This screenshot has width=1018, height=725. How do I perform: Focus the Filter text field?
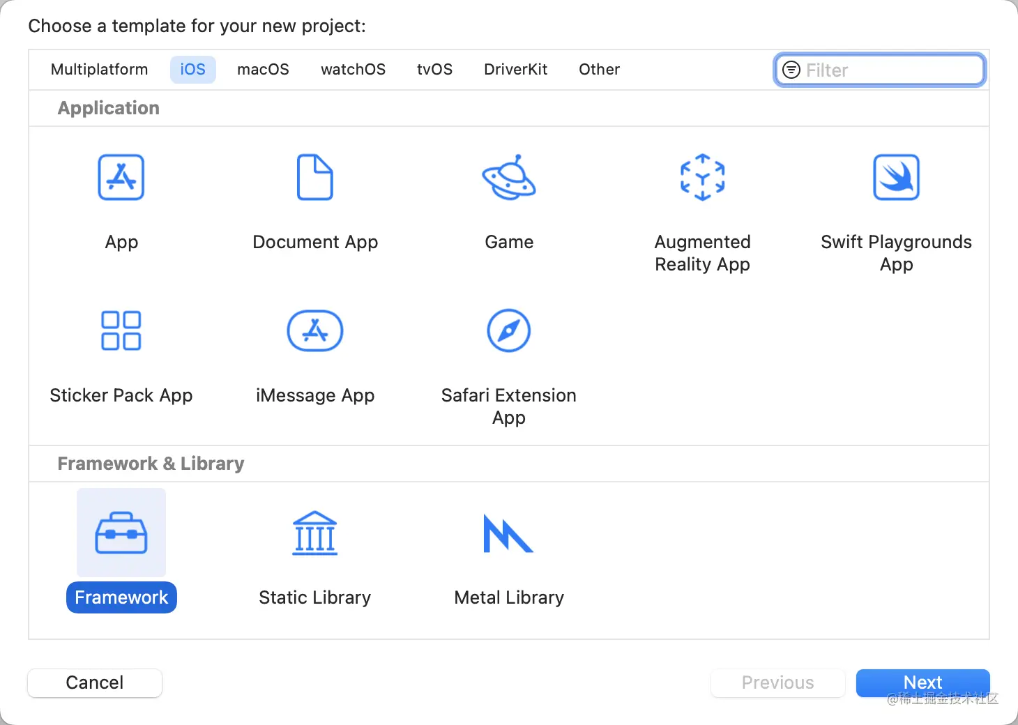[x=880, y=70]
